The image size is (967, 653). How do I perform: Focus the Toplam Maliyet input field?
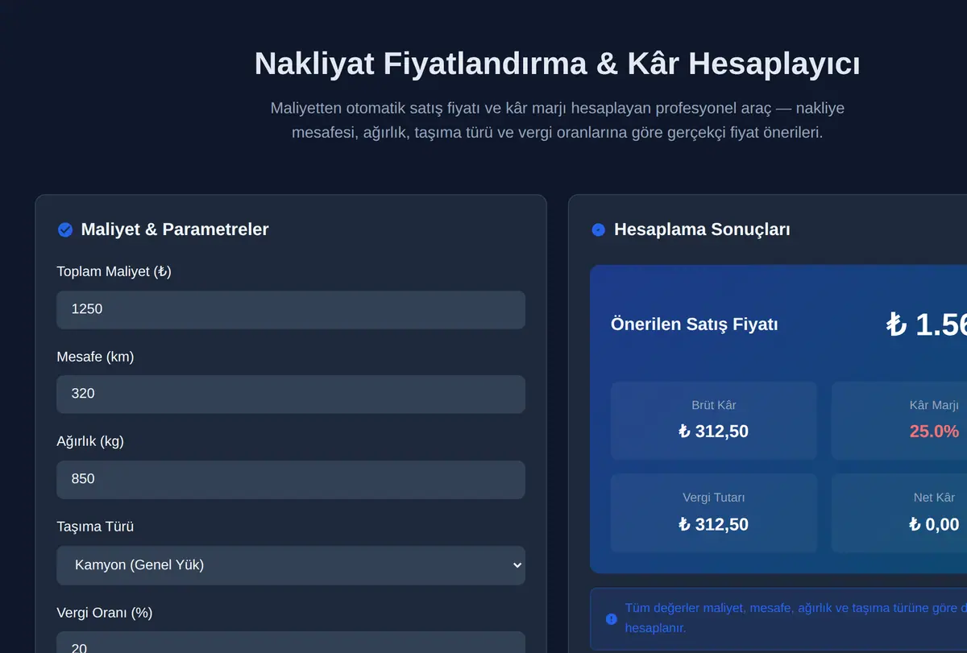[x=291, y=310]
